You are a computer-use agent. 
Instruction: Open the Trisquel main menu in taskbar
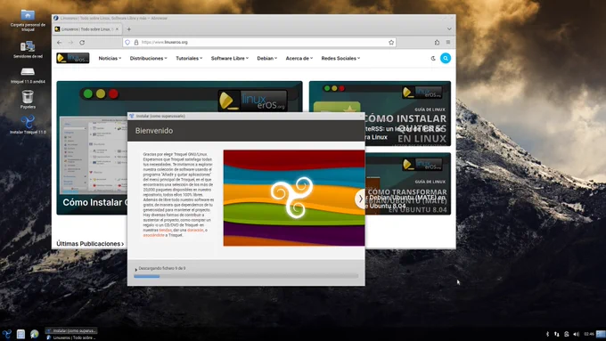point(6,334)
